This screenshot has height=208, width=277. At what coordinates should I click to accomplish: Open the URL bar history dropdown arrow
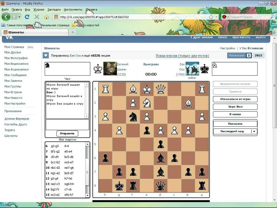pyautogui.click(x=216, y=17)
